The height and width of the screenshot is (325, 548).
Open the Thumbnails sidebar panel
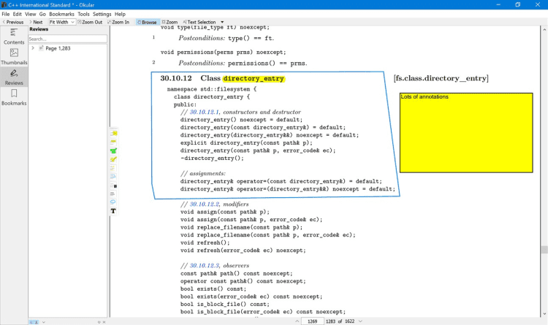(x=14, y=57)
